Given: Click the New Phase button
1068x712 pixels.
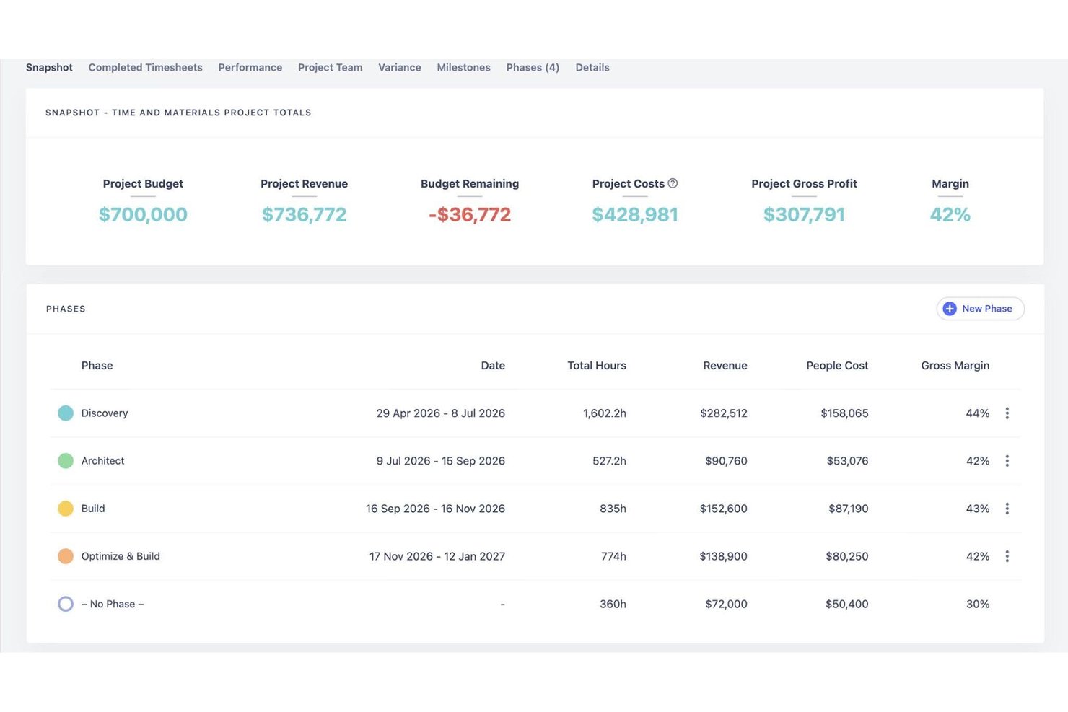Looking at the screenshot, I should tap(980, 309).
